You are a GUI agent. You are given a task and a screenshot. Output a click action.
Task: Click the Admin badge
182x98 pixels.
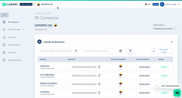[x=155, y=4]
